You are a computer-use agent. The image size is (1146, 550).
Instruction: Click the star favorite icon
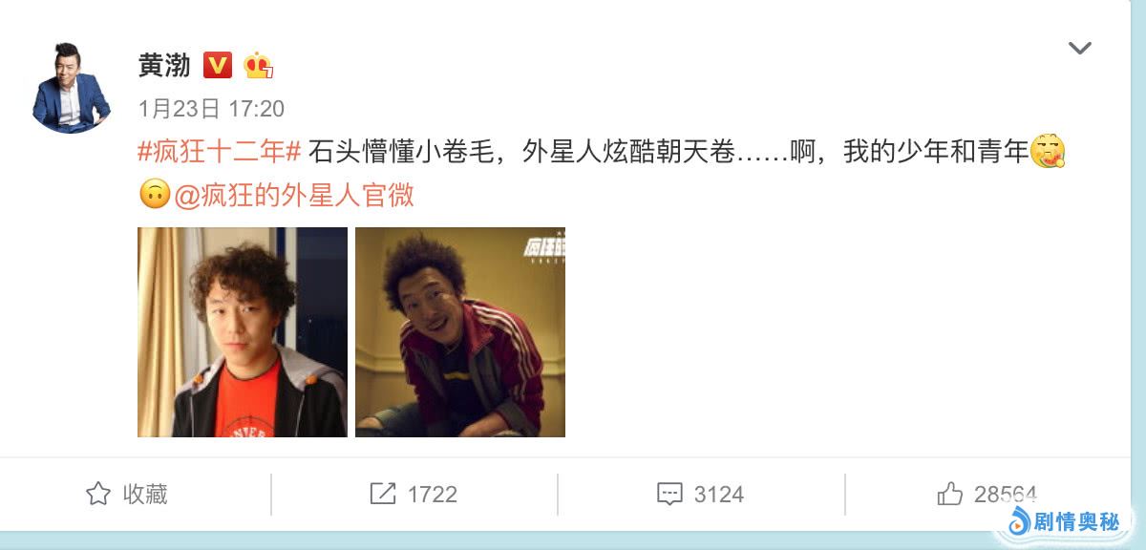(x=98, y=494)
